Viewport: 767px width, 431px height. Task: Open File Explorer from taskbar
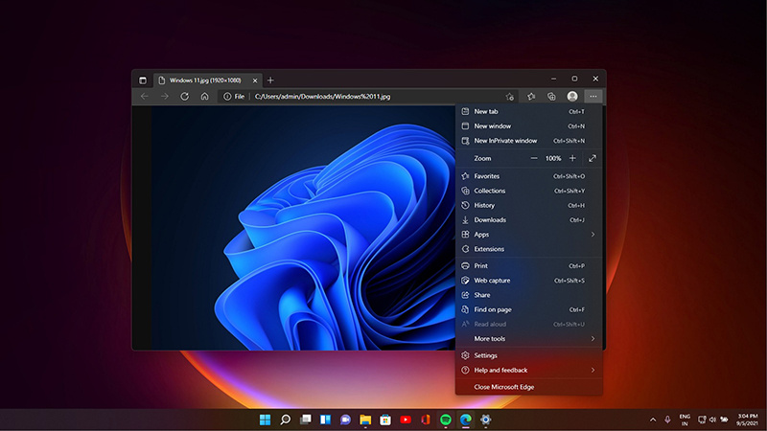(x=365, y=420)
